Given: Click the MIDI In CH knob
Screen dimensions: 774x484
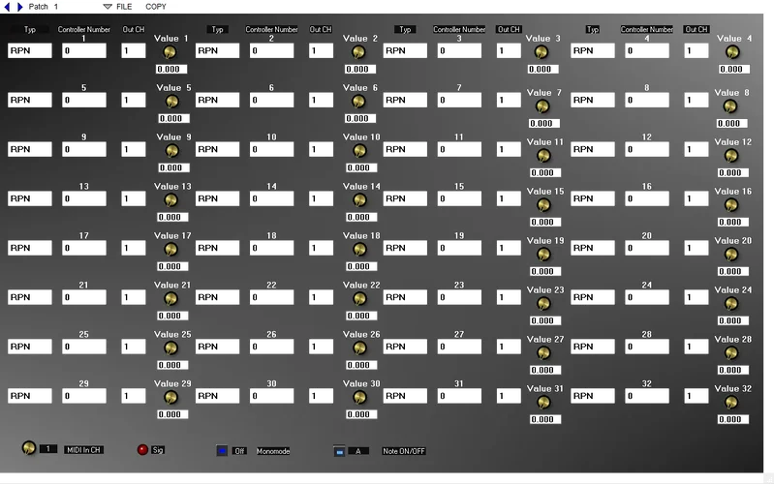Looking at the screenshot, I should pos(29,447).
